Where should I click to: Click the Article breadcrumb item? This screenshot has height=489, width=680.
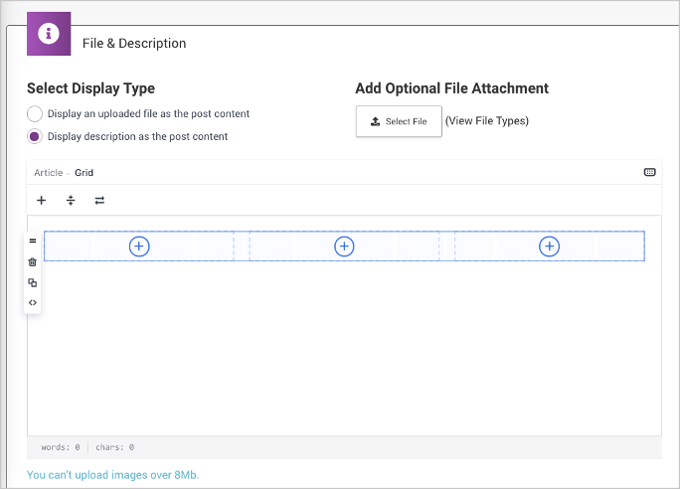pyautogui.click(x=48, y=173)
